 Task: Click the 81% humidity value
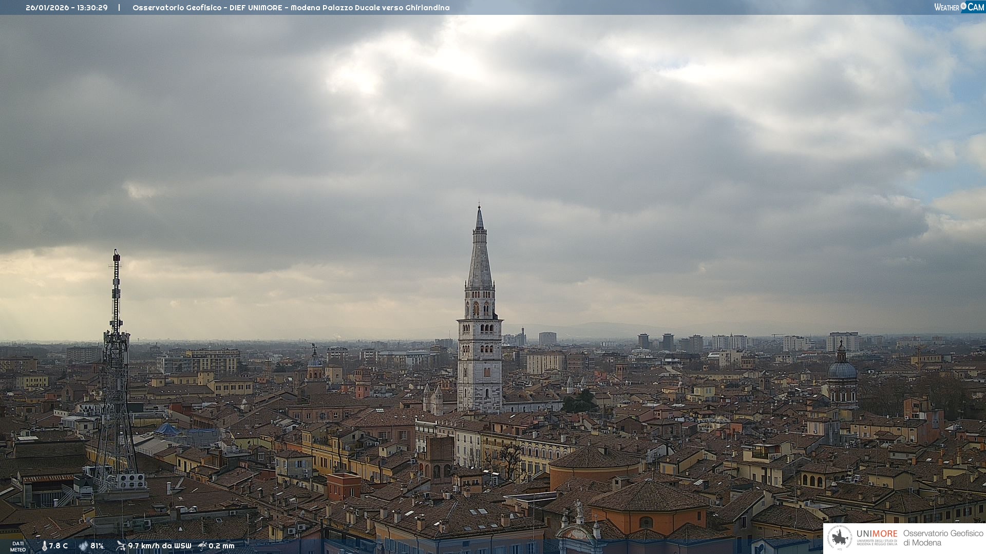pos(97,546)
